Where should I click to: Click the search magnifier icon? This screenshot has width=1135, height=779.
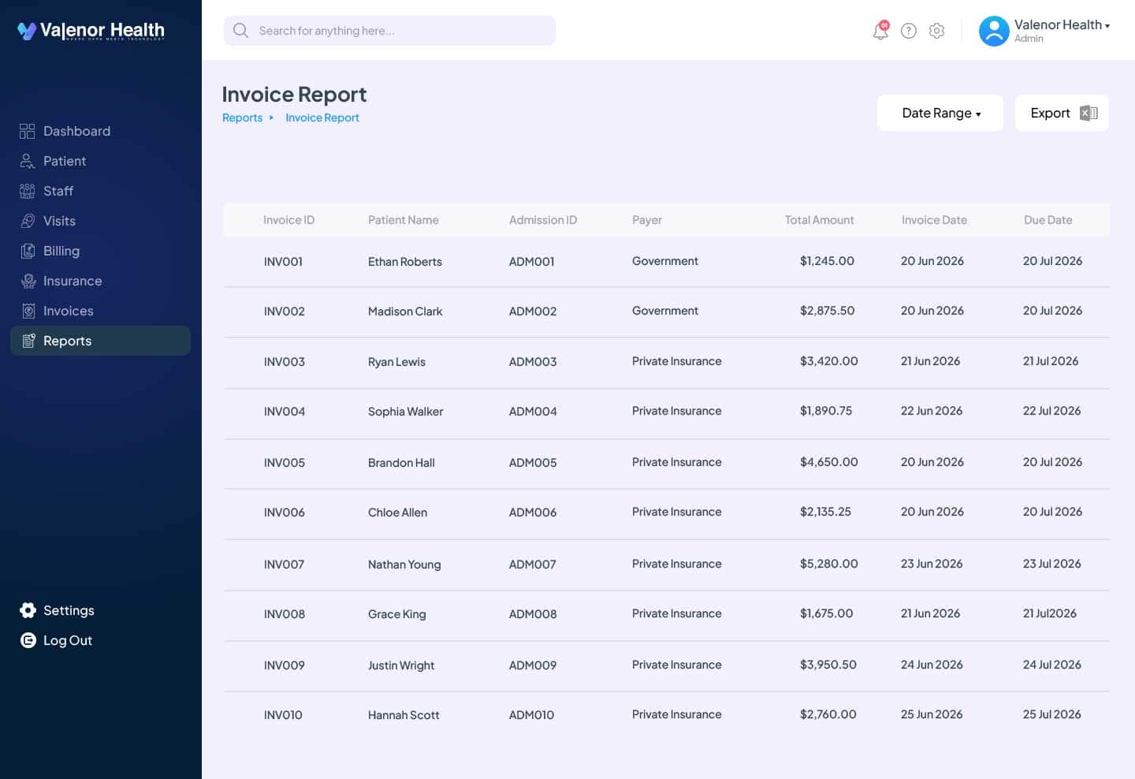click(240, 31)
